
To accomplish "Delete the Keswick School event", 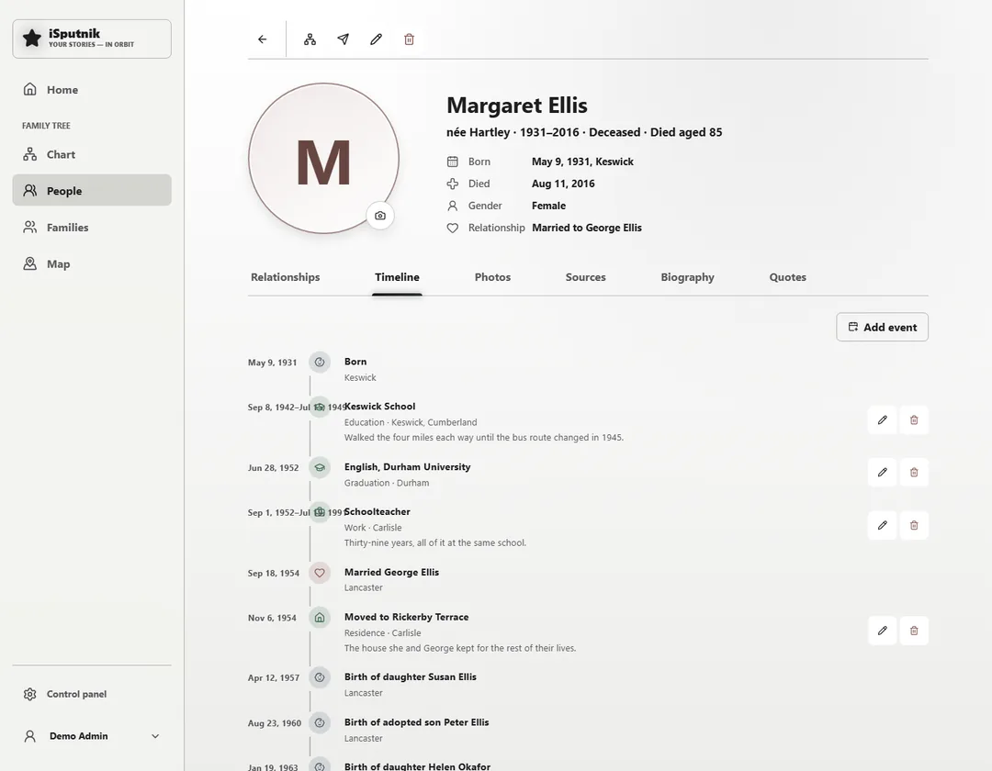I will (914, 420).
